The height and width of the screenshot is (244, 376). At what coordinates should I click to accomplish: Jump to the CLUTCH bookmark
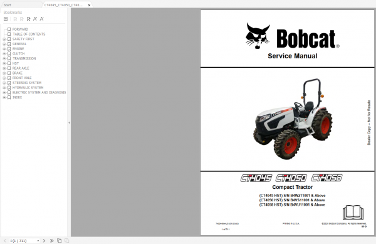18,53
